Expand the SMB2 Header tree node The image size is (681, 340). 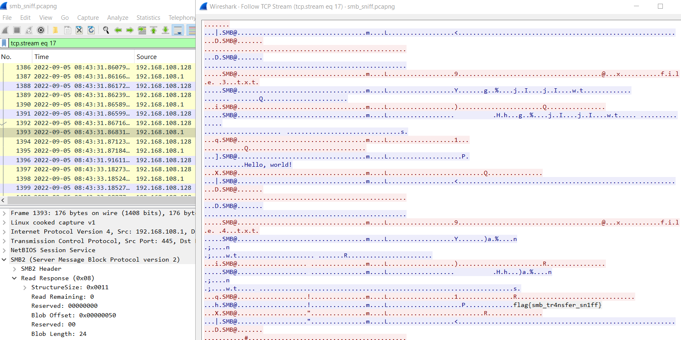point(14,269)
